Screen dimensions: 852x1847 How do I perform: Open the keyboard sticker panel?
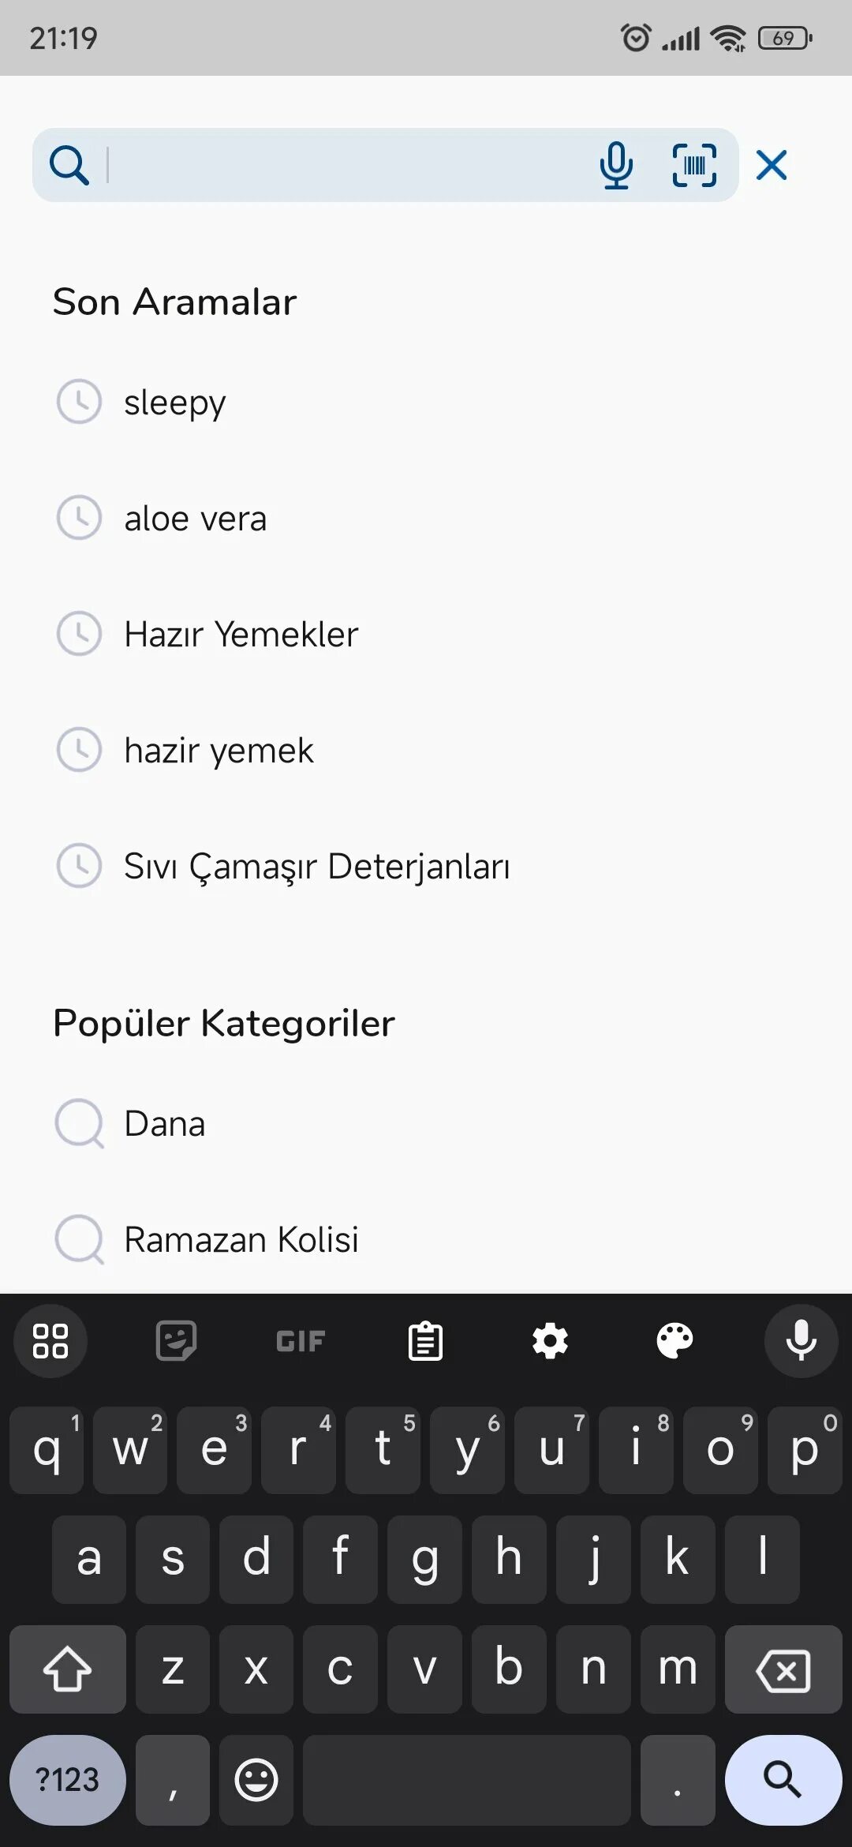176,1341
